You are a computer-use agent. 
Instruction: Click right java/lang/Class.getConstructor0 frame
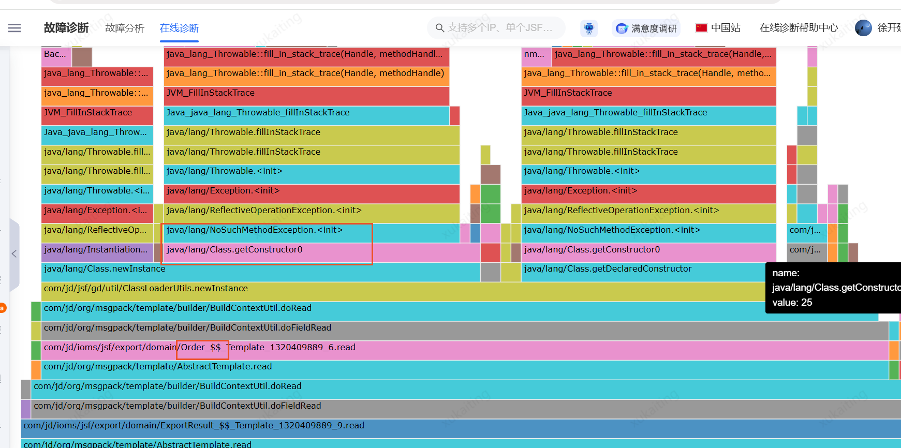tap(648, 252)
